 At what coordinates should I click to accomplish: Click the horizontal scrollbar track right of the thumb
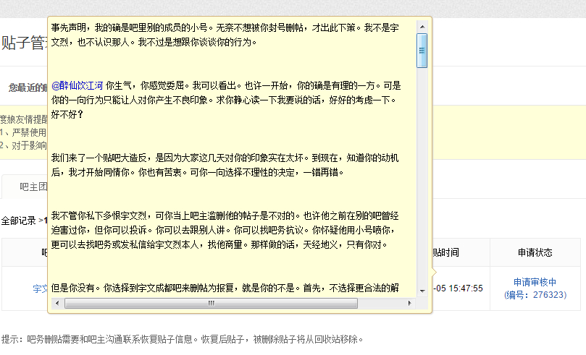click(x=381, y=303)
